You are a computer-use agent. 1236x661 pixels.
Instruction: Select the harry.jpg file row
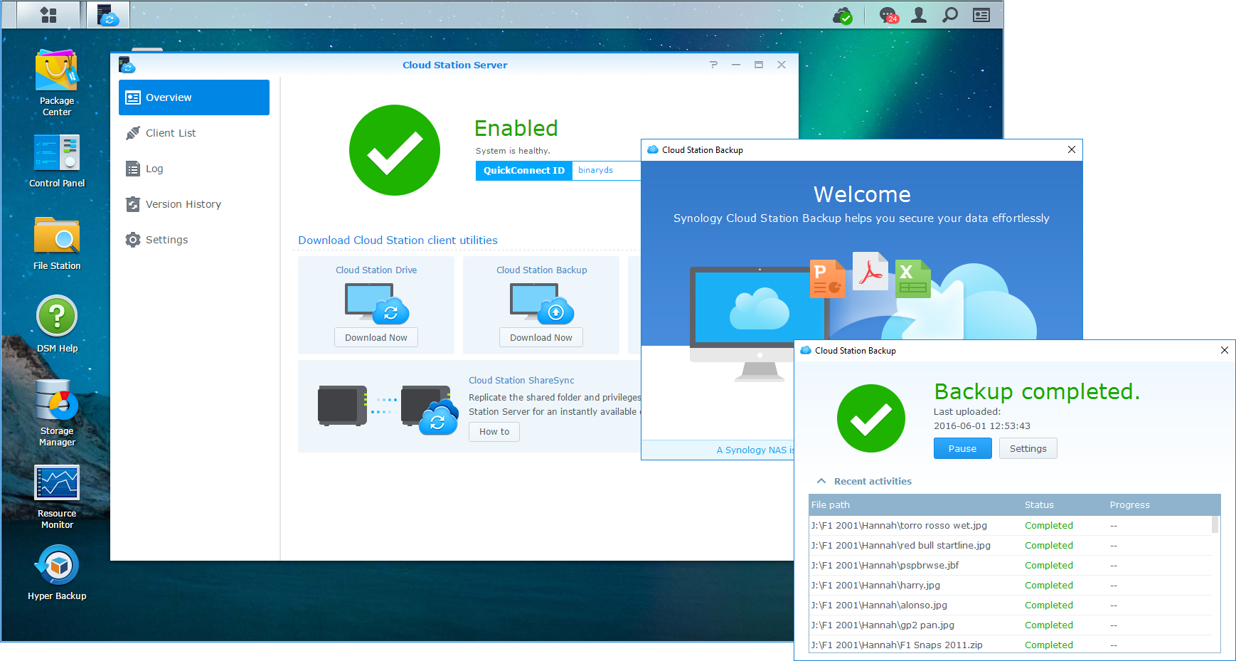click(1011, 585)
